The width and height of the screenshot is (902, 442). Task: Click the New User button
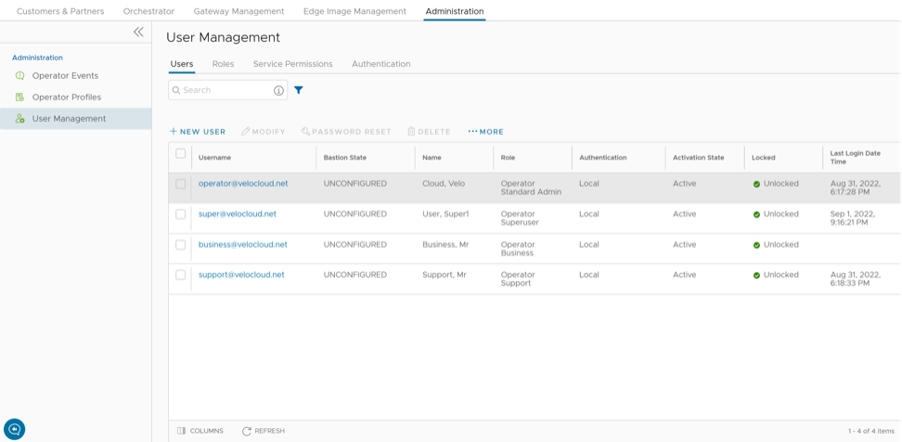click(x=198, y=132)
